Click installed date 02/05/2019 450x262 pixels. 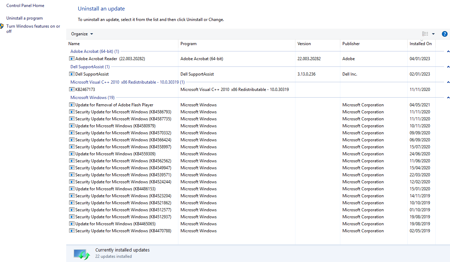click(x=420, y=231)
